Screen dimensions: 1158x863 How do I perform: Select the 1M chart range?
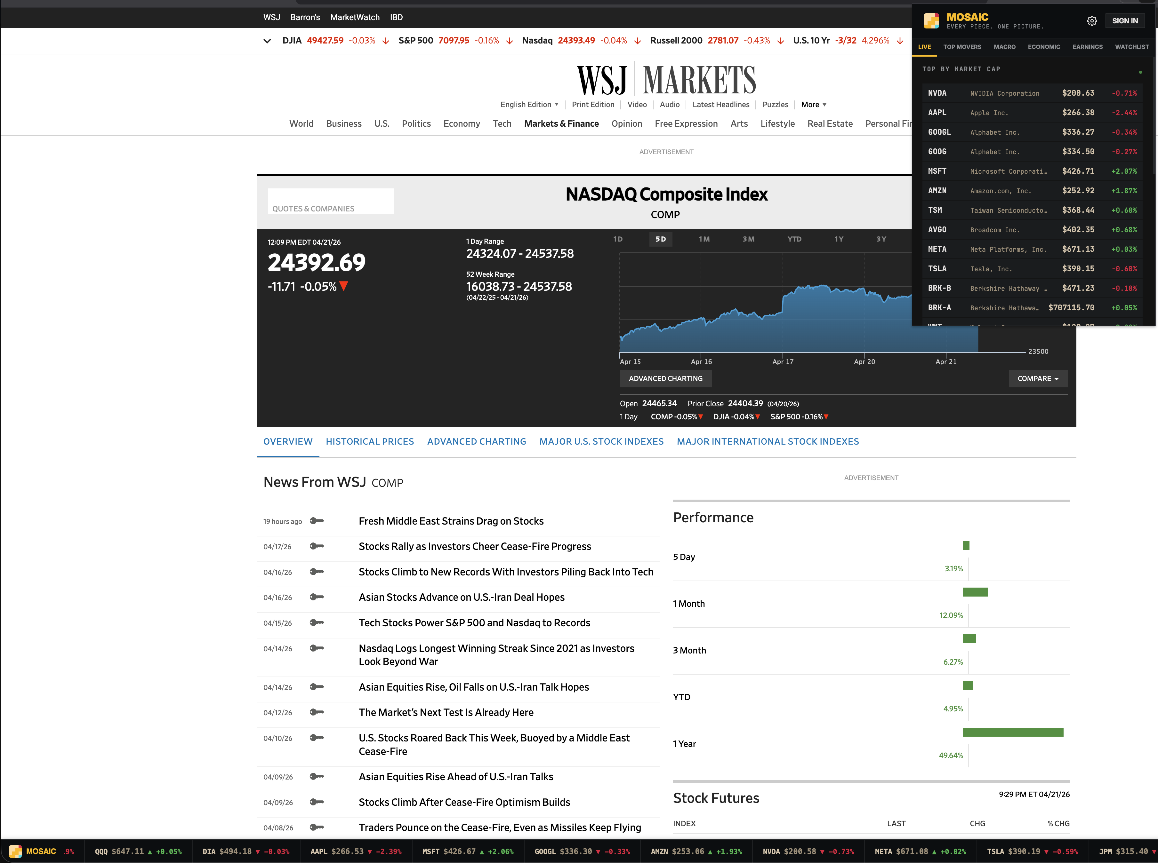[704, 239]
